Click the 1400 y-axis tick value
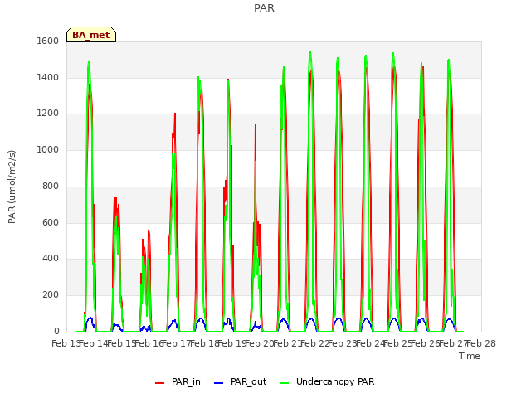Image resolution: width=531 pixels, height=398 pixels. coord(48,77)
